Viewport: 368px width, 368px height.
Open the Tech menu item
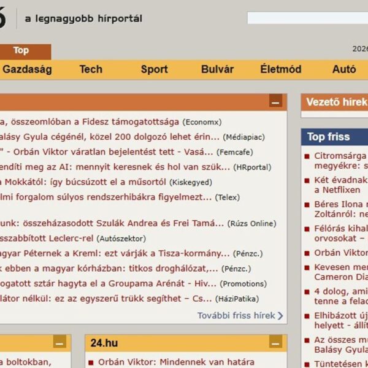click(91, 69)
